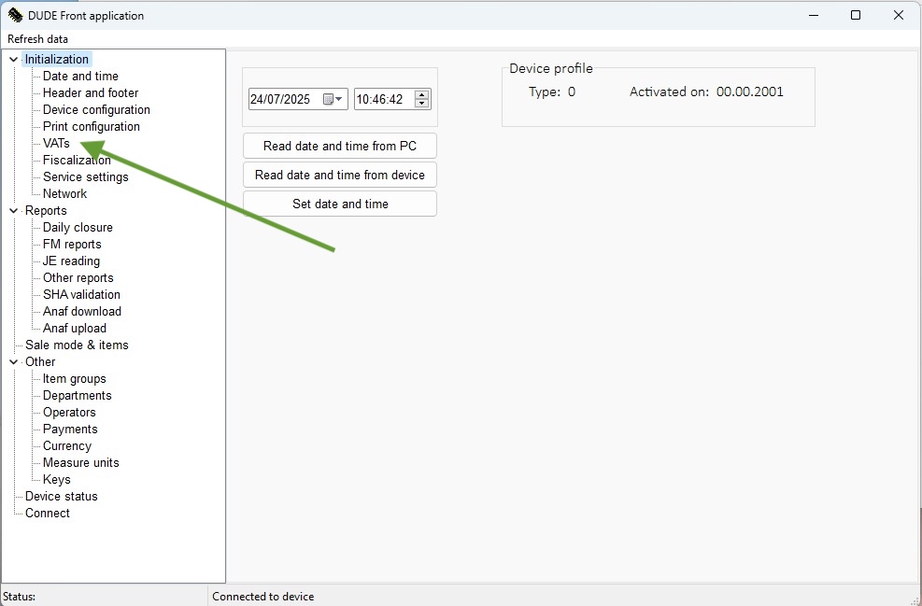Select Connect tree item
922x606 pixels.
47,514
